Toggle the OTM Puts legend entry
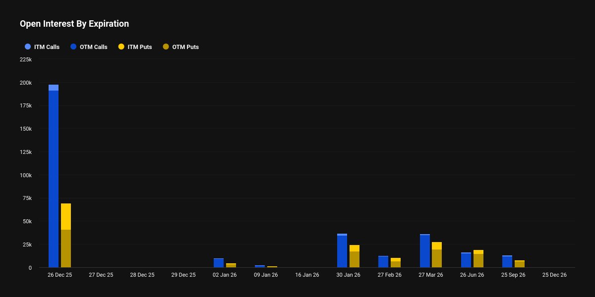 180,47
